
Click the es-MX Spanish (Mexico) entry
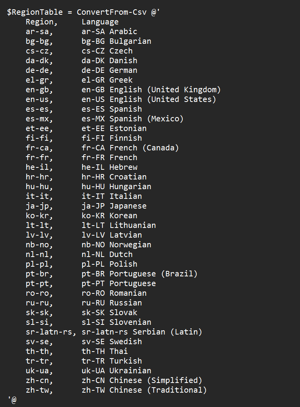(133, 119)
